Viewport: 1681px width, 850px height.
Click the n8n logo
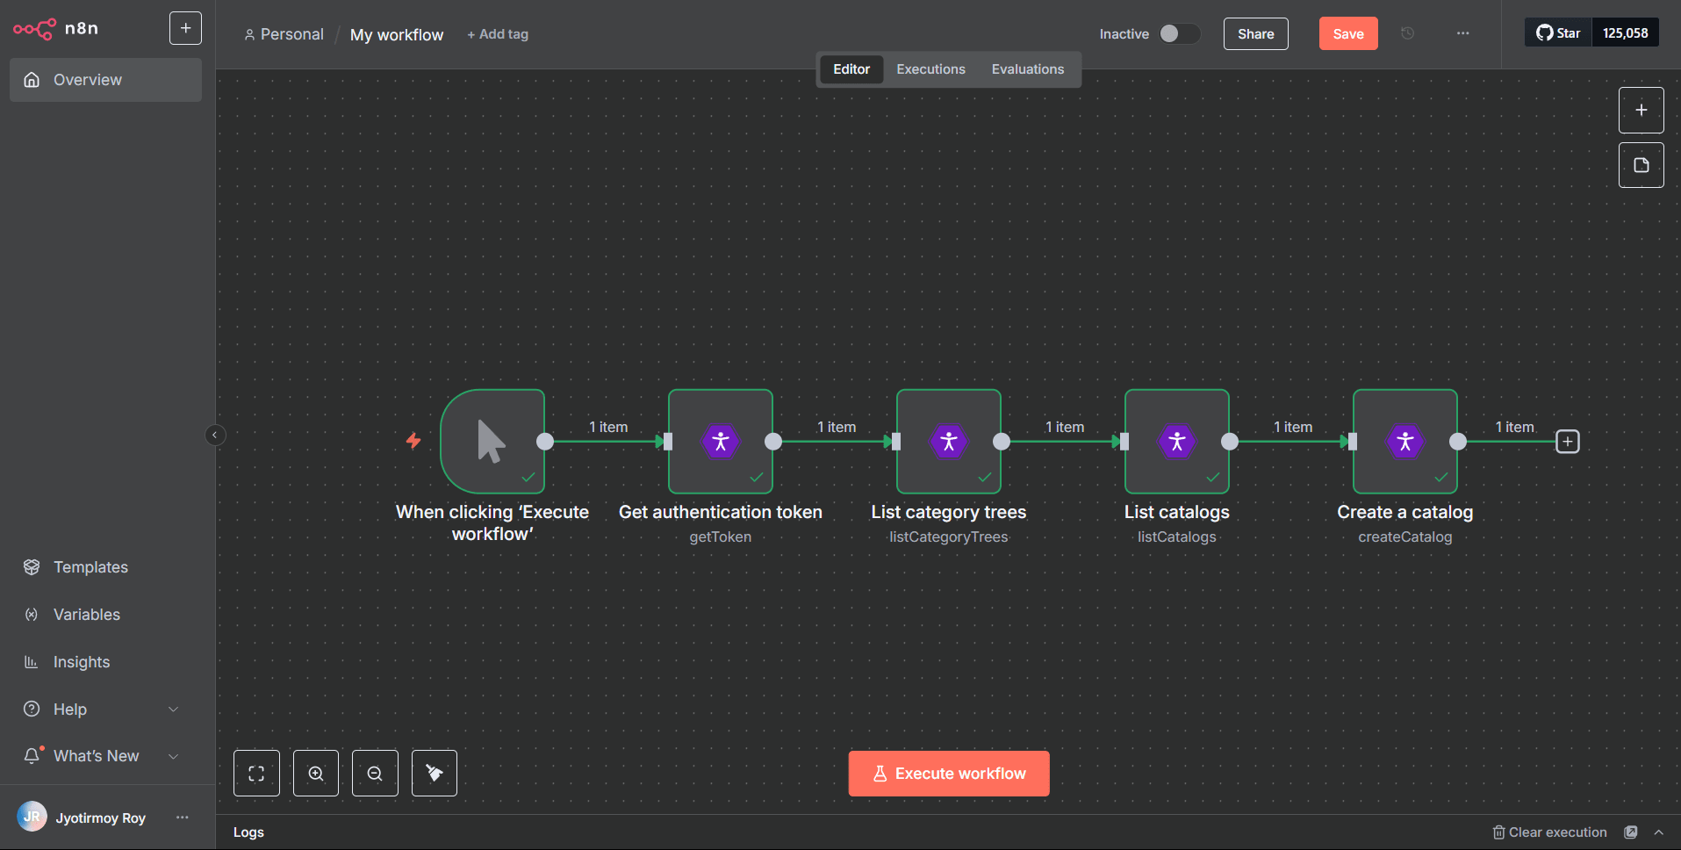(x=35, y=28)
